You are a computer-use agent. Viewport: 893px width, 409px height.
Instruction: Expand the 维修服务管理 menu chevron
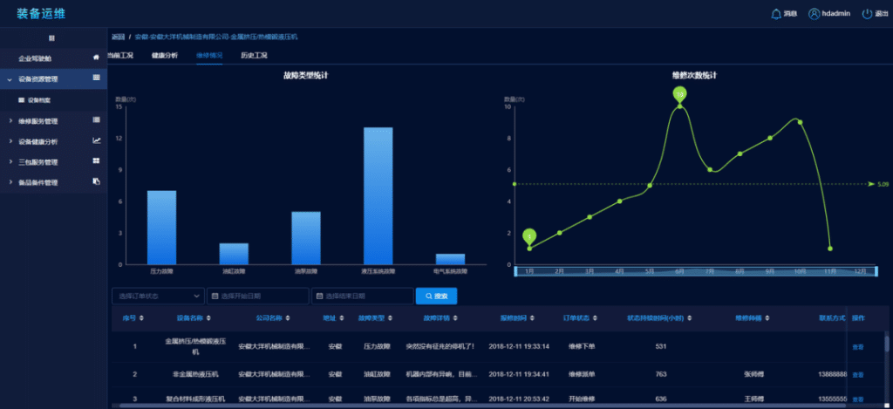point(10,120)
